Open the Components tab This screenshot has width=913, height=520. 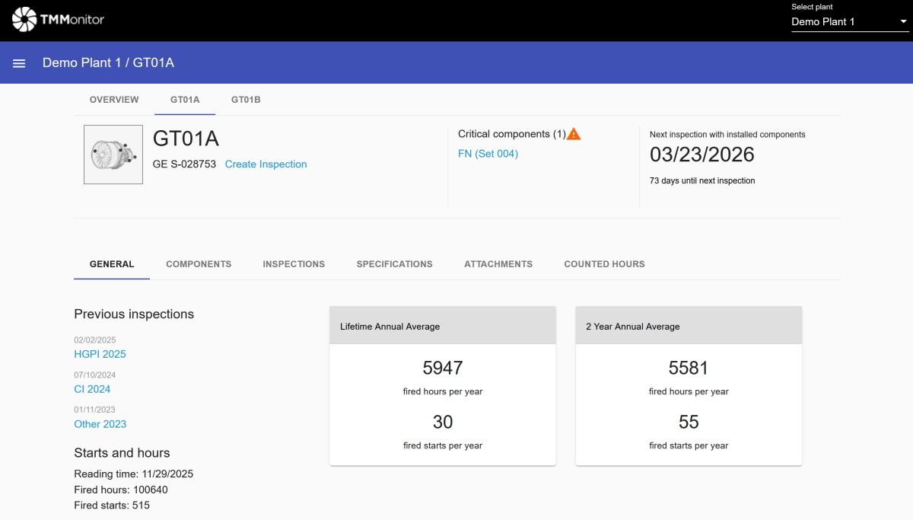(x=199, y=264)
